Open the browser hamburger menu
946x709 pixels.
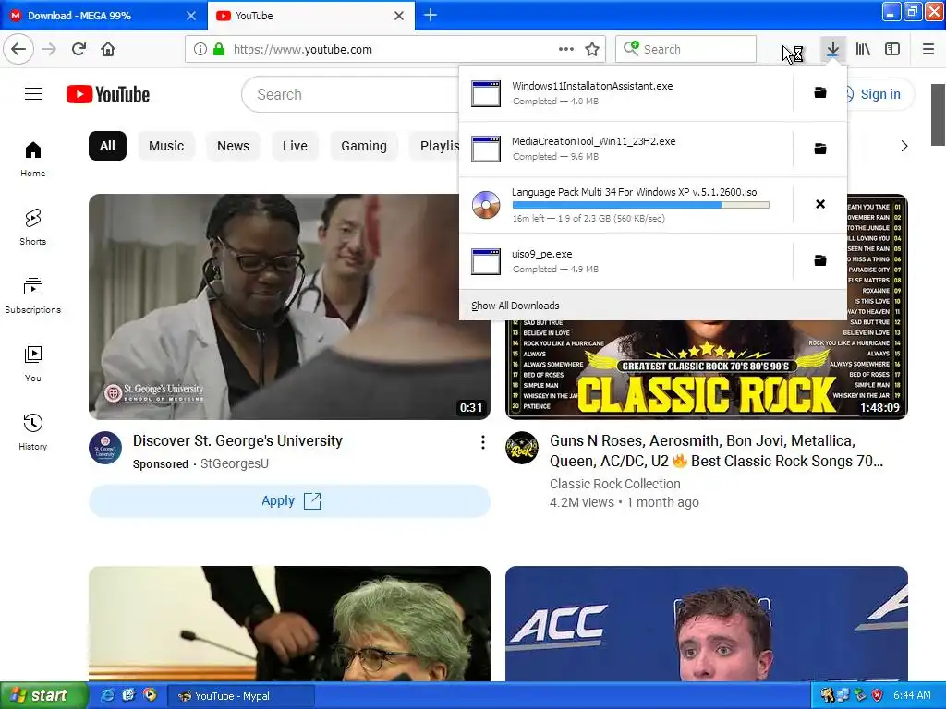(928, 50)
